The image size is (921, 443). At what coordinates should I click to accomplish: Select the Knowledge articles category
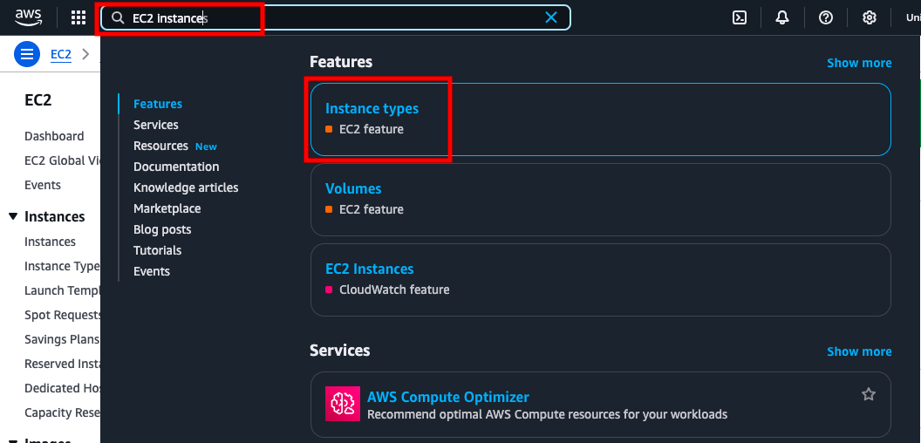coord(186,187)
